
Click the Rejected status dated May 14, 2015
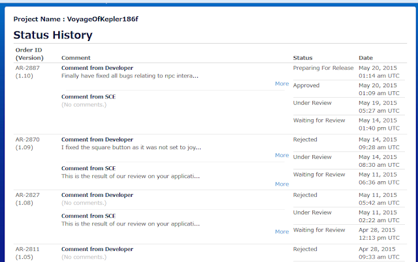click(305, 139)
